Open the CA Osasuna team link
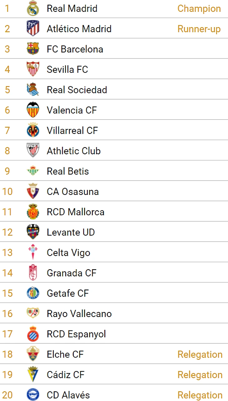This screenshot has height=401, width=228. (x=73, y=191)
